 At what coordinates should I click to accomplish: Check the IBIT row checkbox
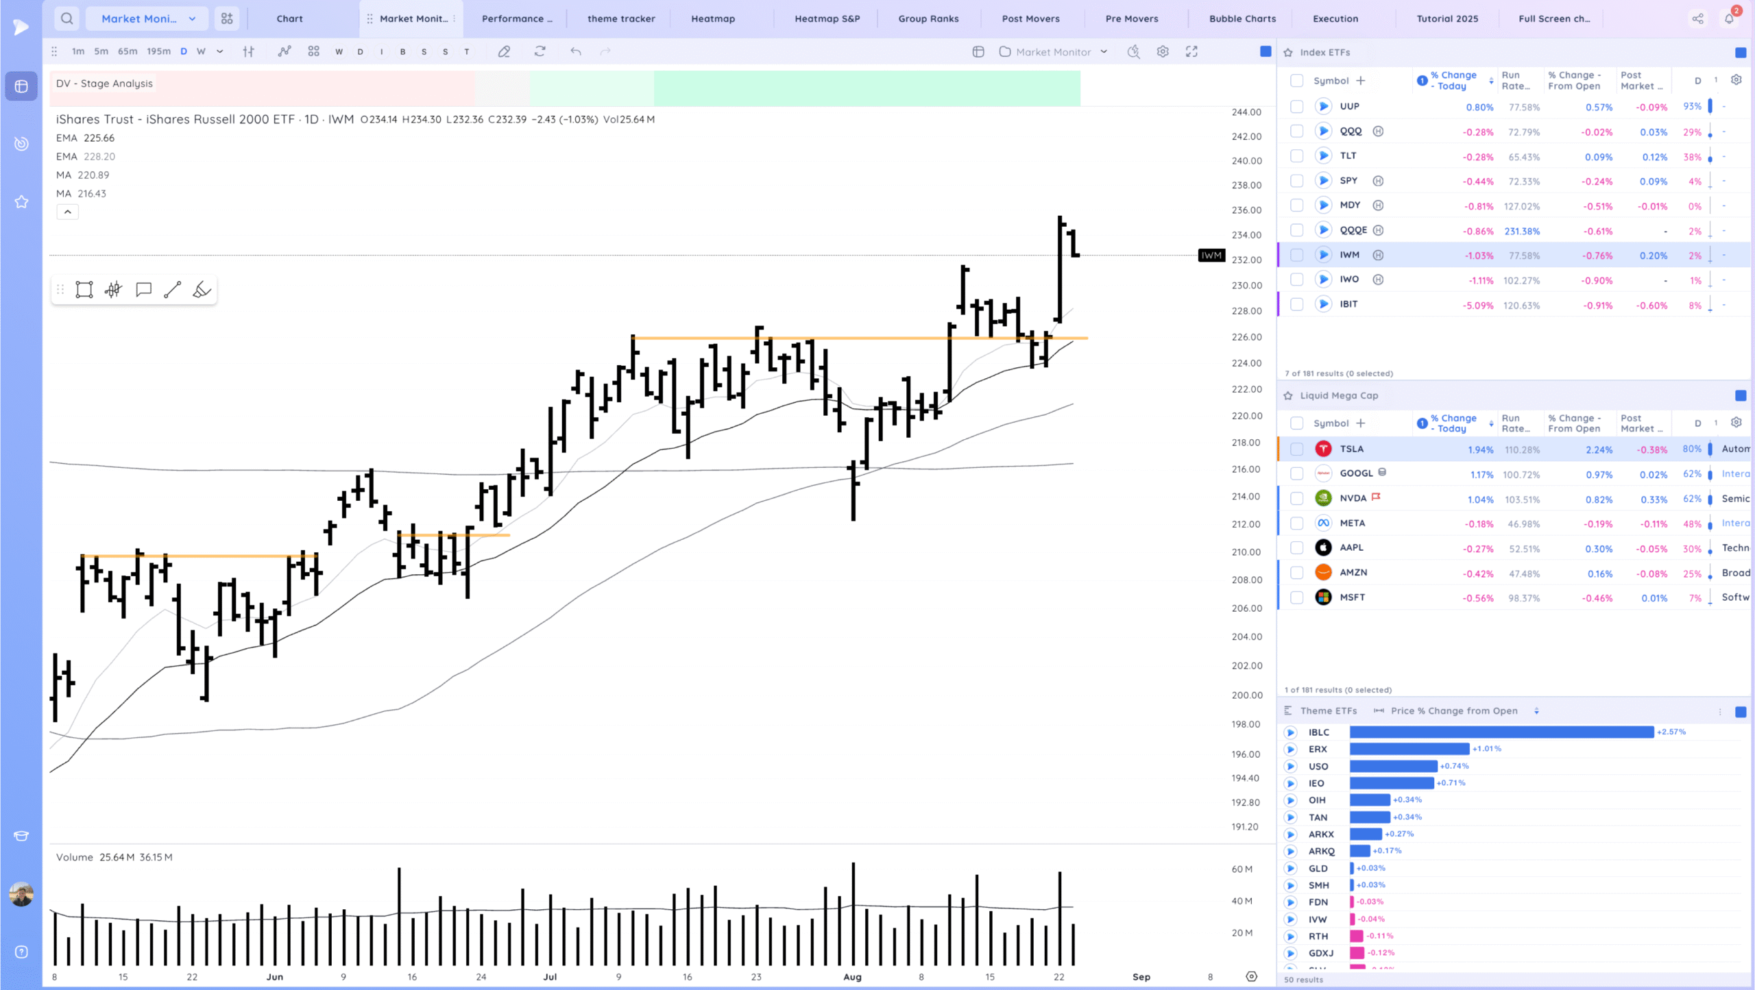coord(1296,304)
